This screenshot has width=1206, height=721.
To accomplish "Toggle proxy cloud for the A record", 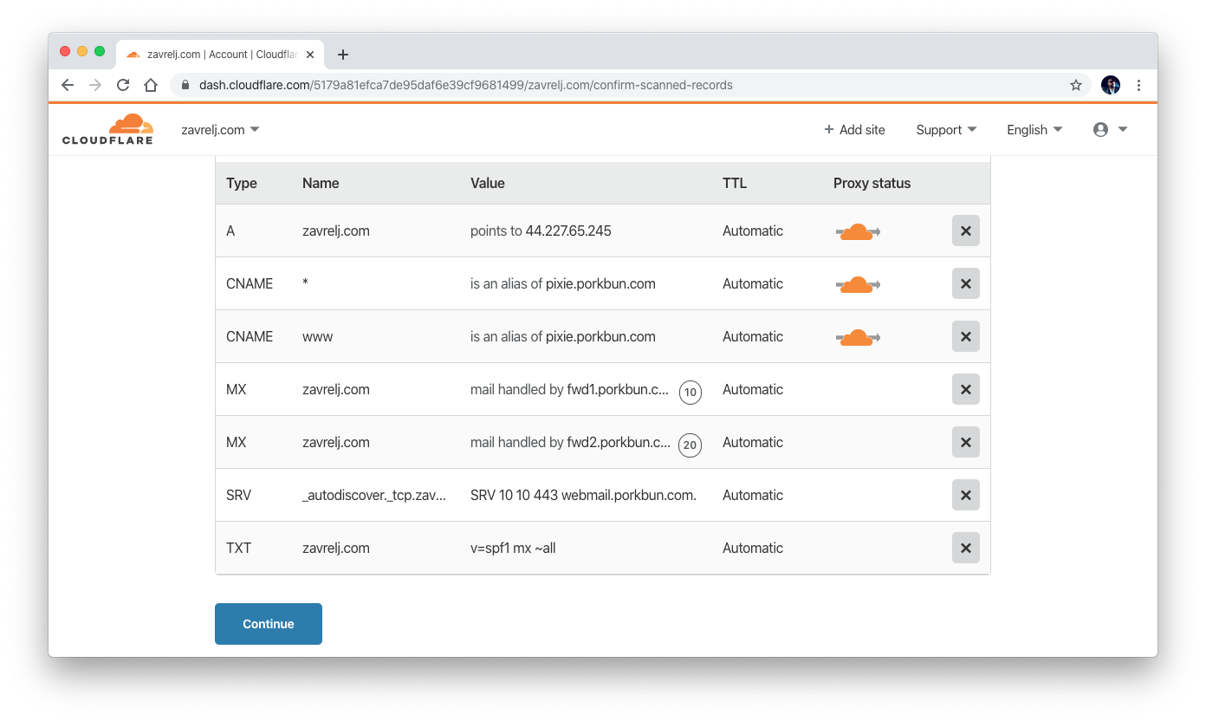I will [x=858, y=231].
